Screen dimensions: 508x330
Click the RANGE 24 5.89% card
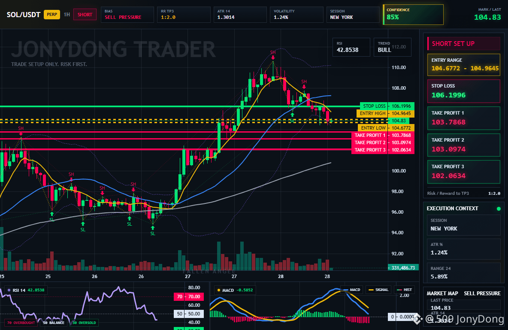[x=464, y=272]
